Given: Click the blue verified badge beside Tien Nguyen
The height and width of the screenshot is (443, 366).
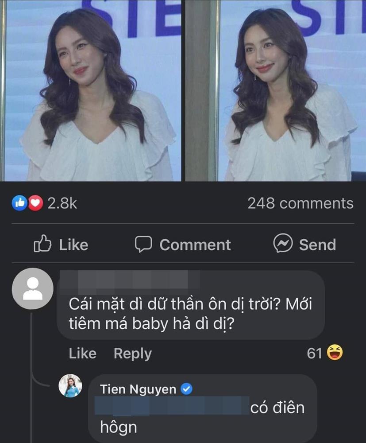Looking at the screenshot, I should (187, 389).
